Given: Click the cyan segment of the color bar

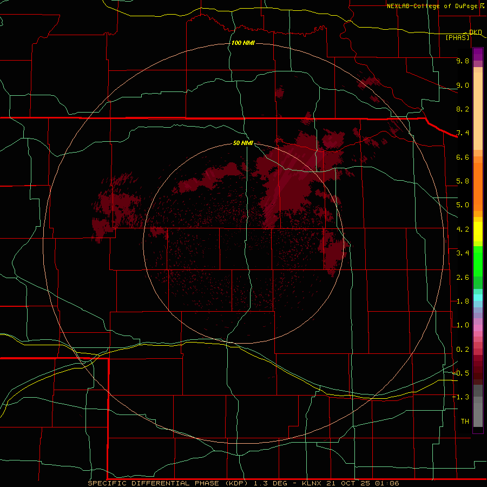Looking at the screenshot, I should pyautogui.click(x=478, y=298).
